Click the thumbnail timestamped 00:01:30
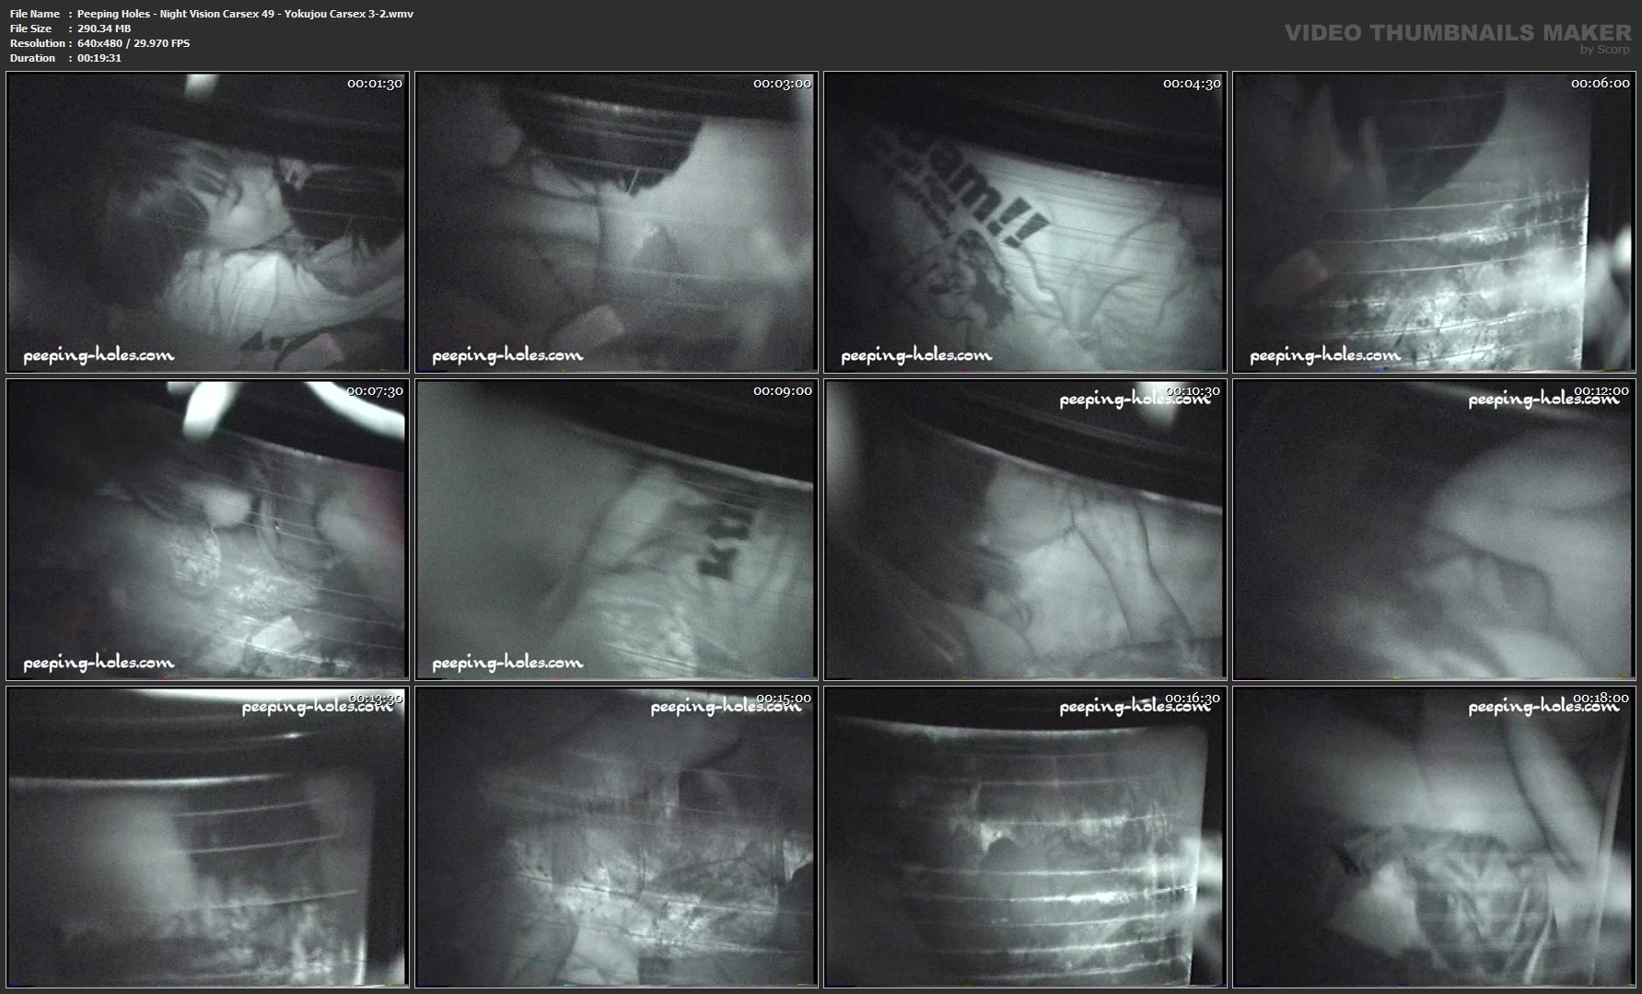This screenshot has width=1642, height=994. pyautogui.click(x=207, y=223)
